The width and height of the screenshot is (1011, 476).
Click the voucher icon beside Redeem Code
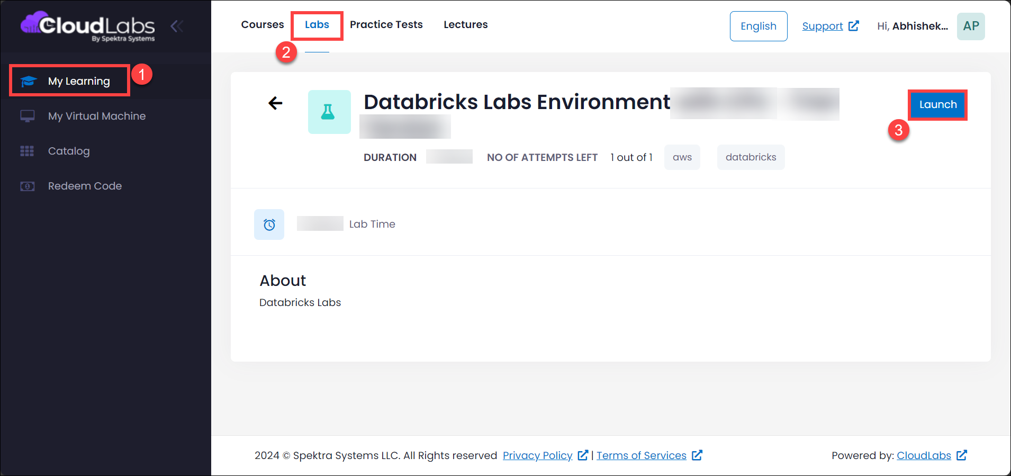(27, 186)
